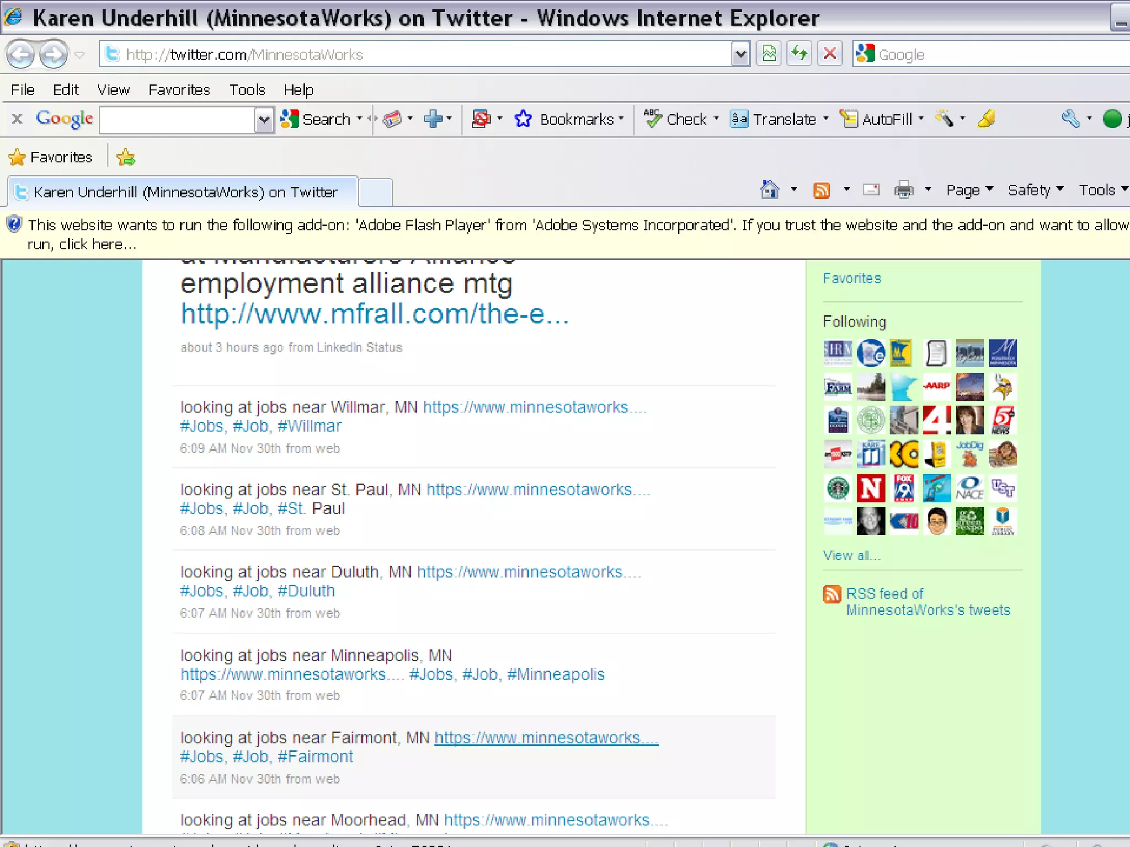Screen dimensions: 1130x847
Task: Click the View all... following link
Action: click(851, 555)
